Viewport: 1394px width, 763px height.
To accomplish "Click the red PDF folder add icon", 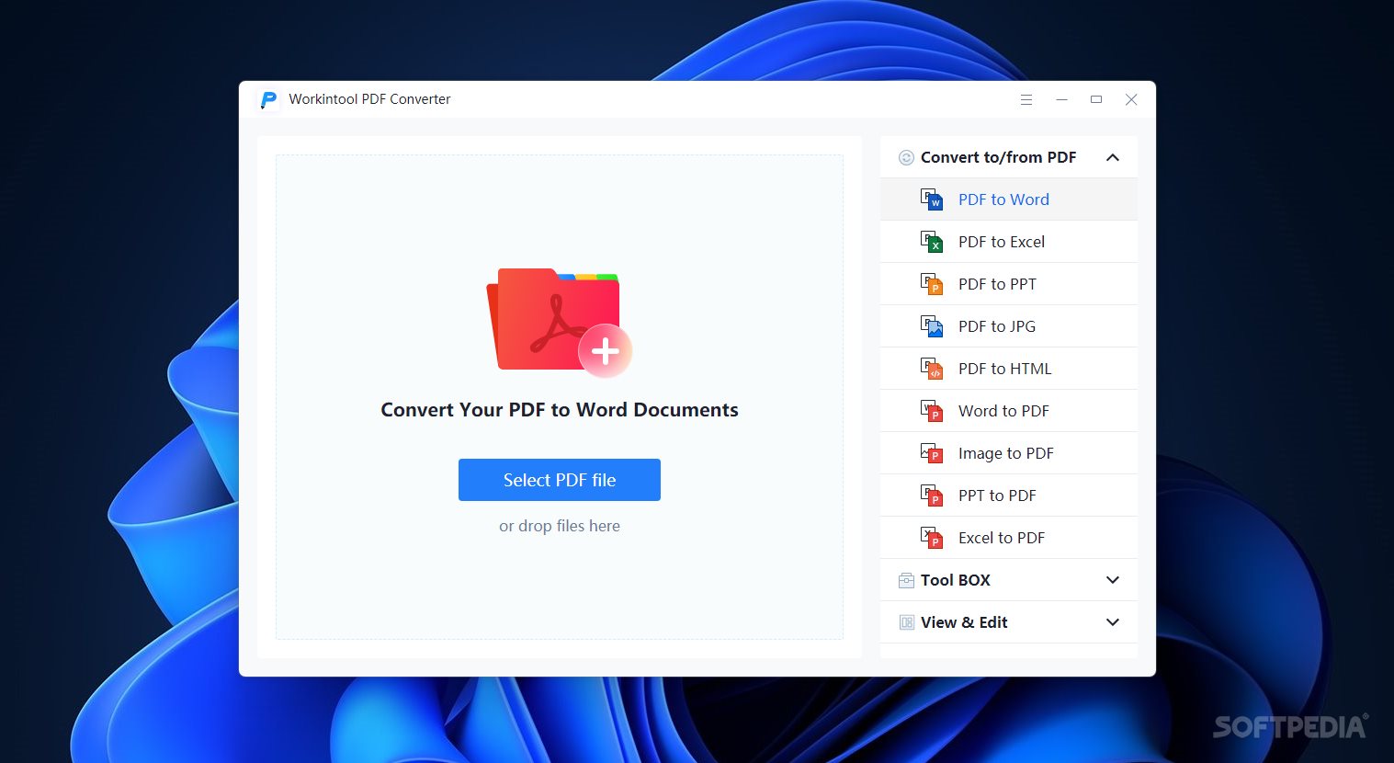I will coord(559,322).
